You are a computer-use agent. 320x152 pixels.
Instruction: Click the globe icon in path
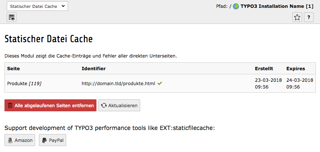click(236, 6)
